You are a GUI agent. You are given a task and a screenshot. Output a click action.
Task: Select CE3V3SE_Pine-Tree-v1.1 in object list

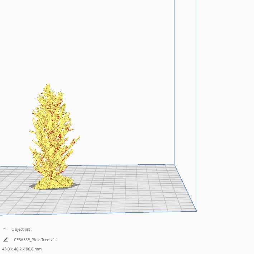36,240
